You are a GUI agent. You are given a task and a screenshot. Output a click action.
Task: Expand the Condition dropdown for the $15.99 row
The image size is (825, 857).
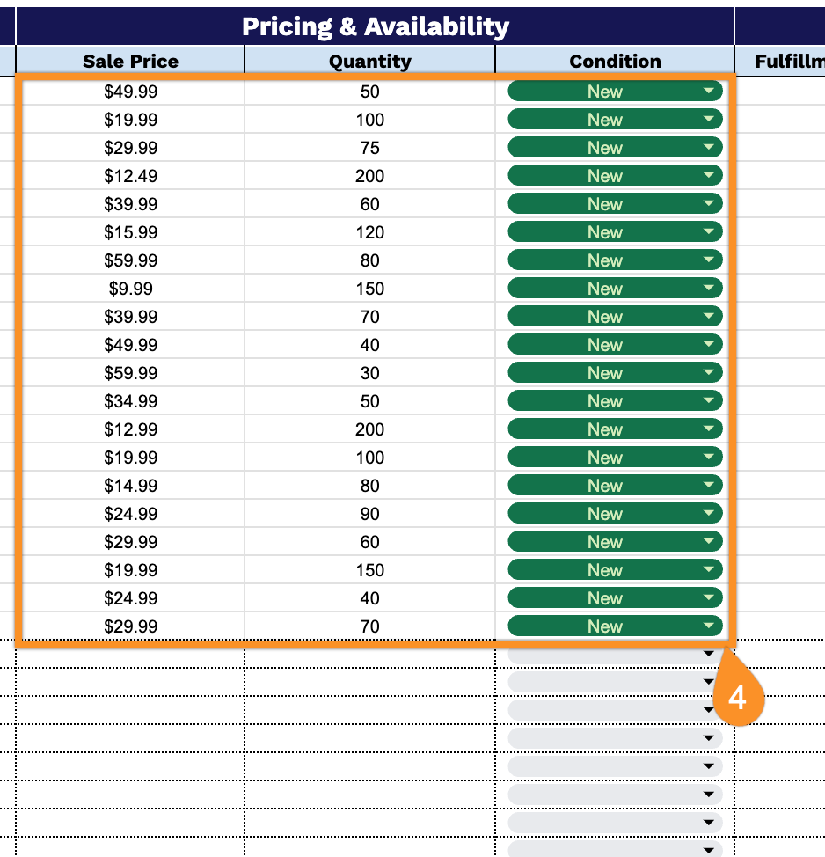(x=709, y=232)
